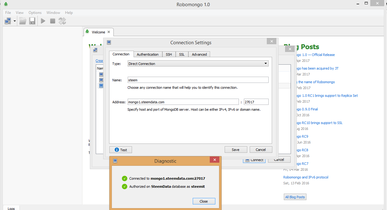Click the Address field with mongo1.steemdata.com
This screenshot has height=210, width=387.
(183, 102)
